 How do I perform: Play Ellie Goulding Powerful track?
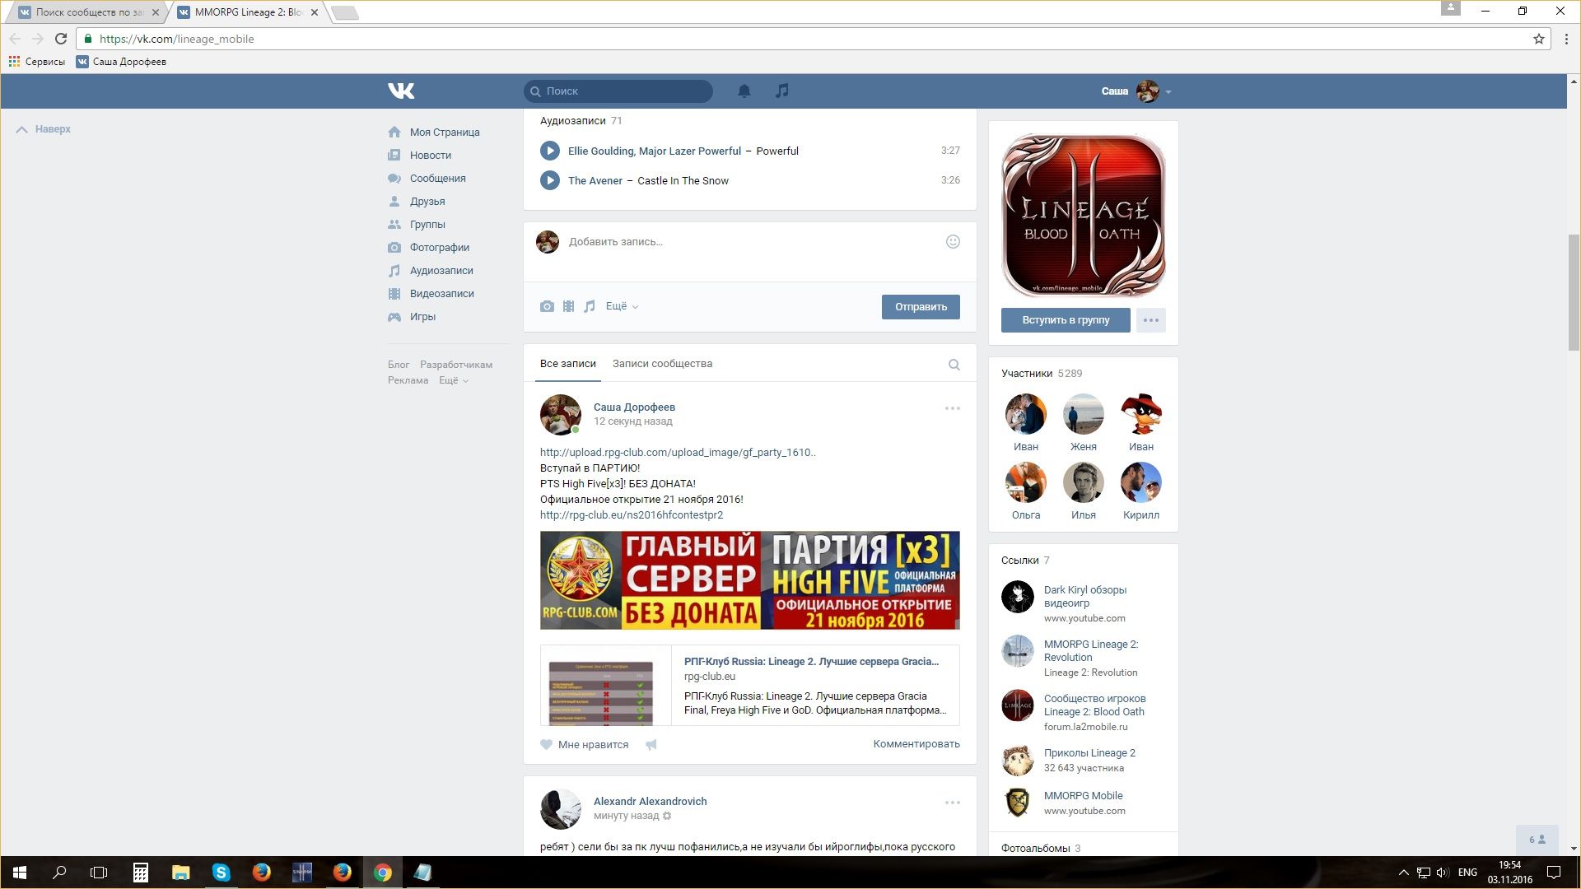coord(550,151)
